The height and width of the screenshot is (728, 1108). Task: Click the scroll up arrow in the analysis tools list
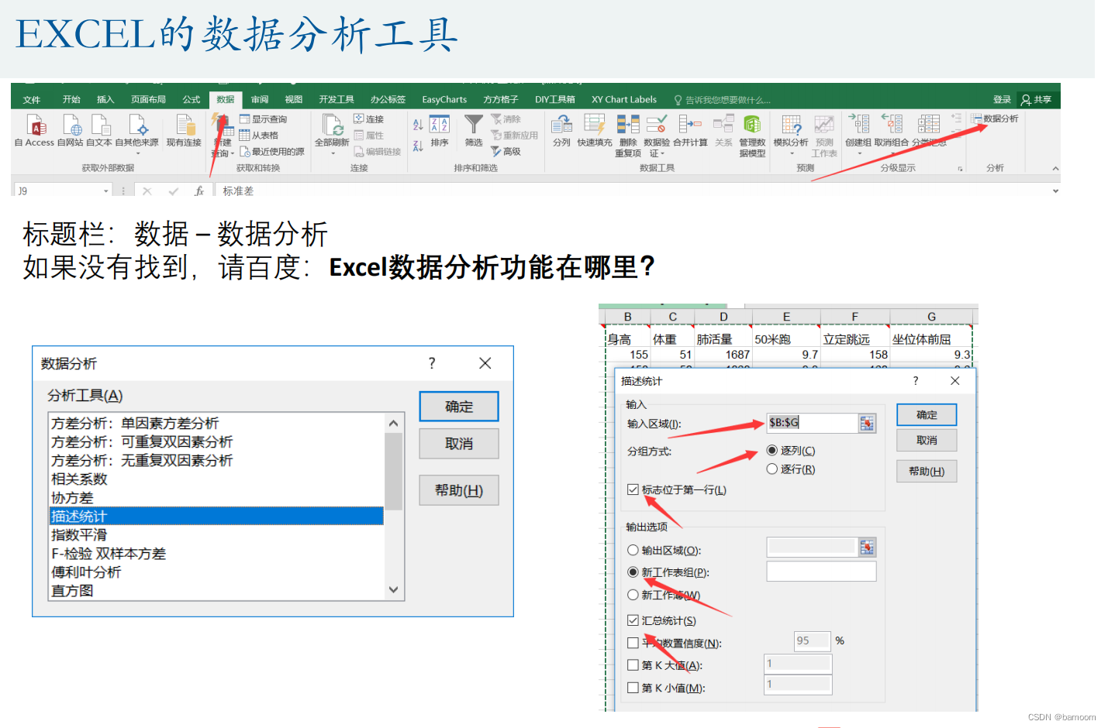tap(394, 424)
